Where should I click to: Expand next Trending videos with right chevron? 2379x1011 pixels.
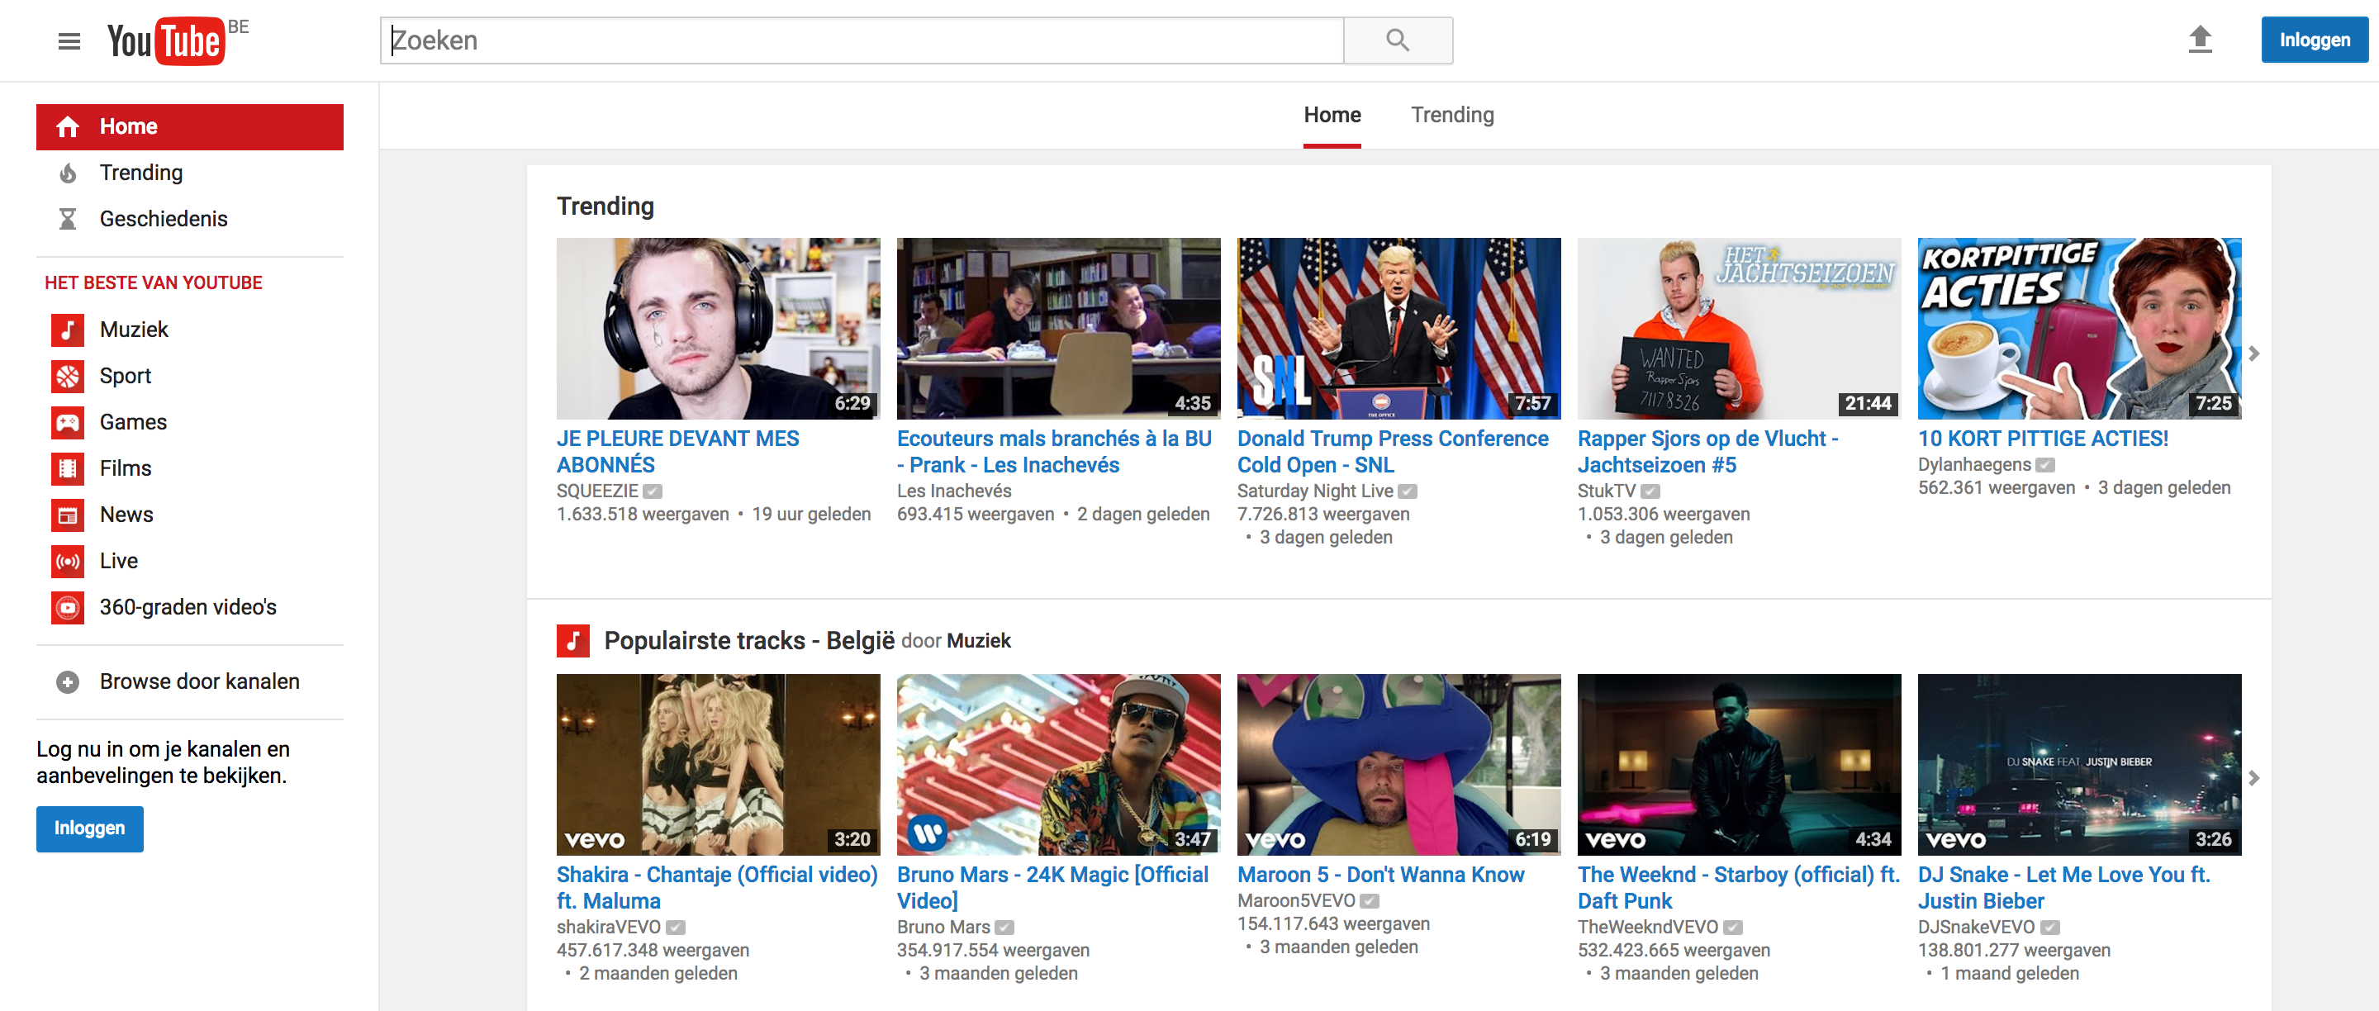(2254, 354)
